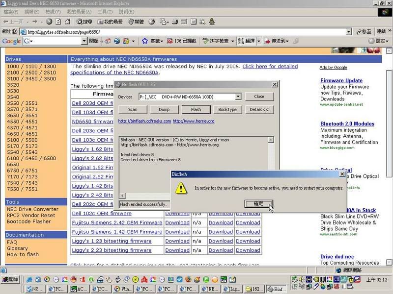Open the Favorites (我的最愛) menu
The width and height of the screenshot is (393, 294).
[x=79, y=12]
